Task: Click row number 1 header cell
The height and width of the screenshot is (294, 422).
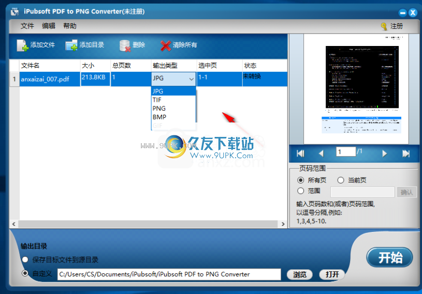Action: [x=14, y=79]
